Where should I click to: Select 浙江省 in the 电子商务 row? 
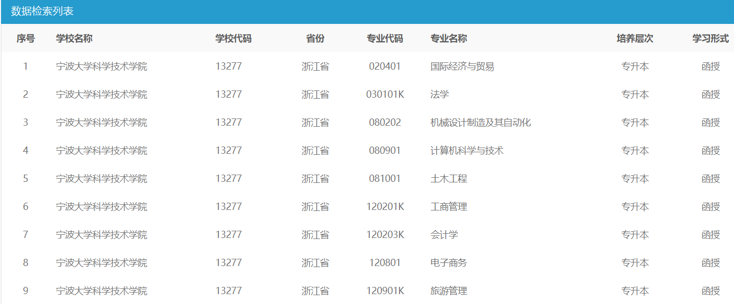(315, 263)
